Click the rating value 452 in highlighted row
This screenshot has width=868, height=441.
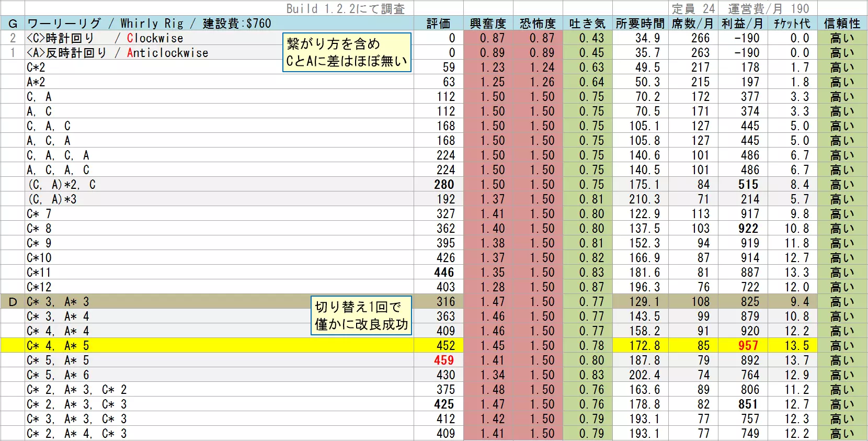(x=446, y=346)
